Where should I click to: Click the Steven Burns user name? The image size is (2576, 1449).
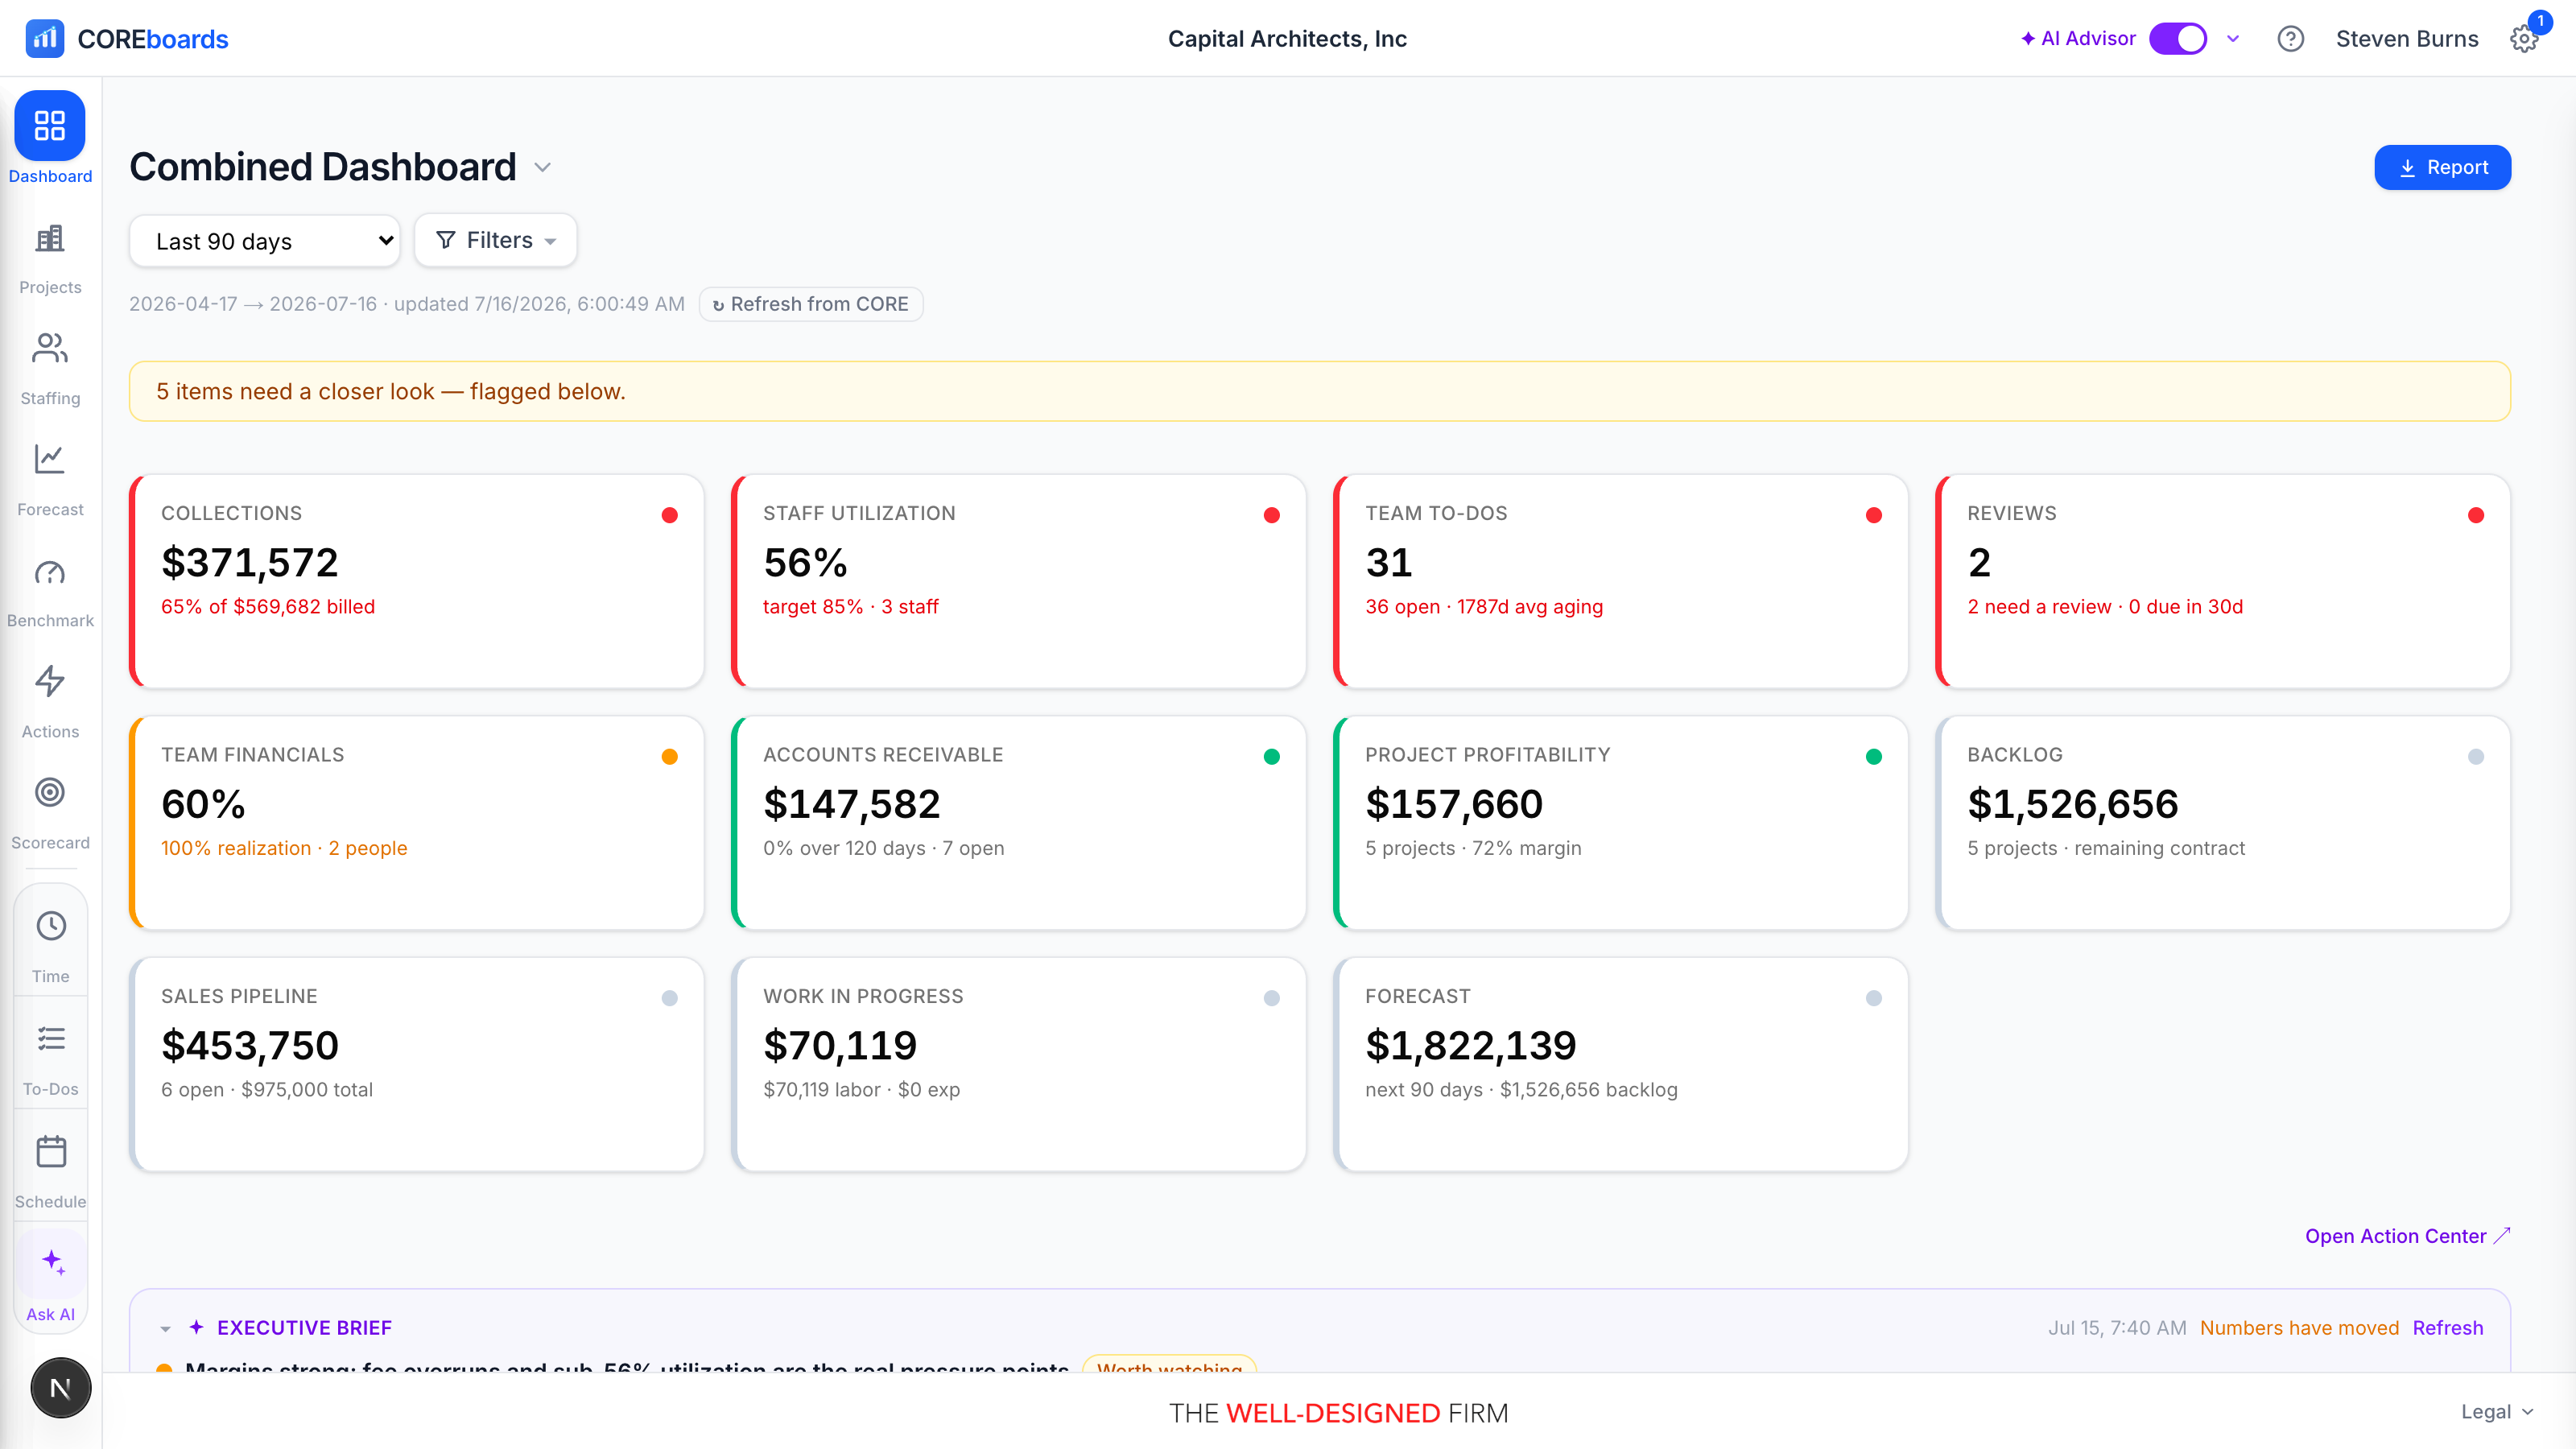pyautogui.click(x=2406, y=39)
